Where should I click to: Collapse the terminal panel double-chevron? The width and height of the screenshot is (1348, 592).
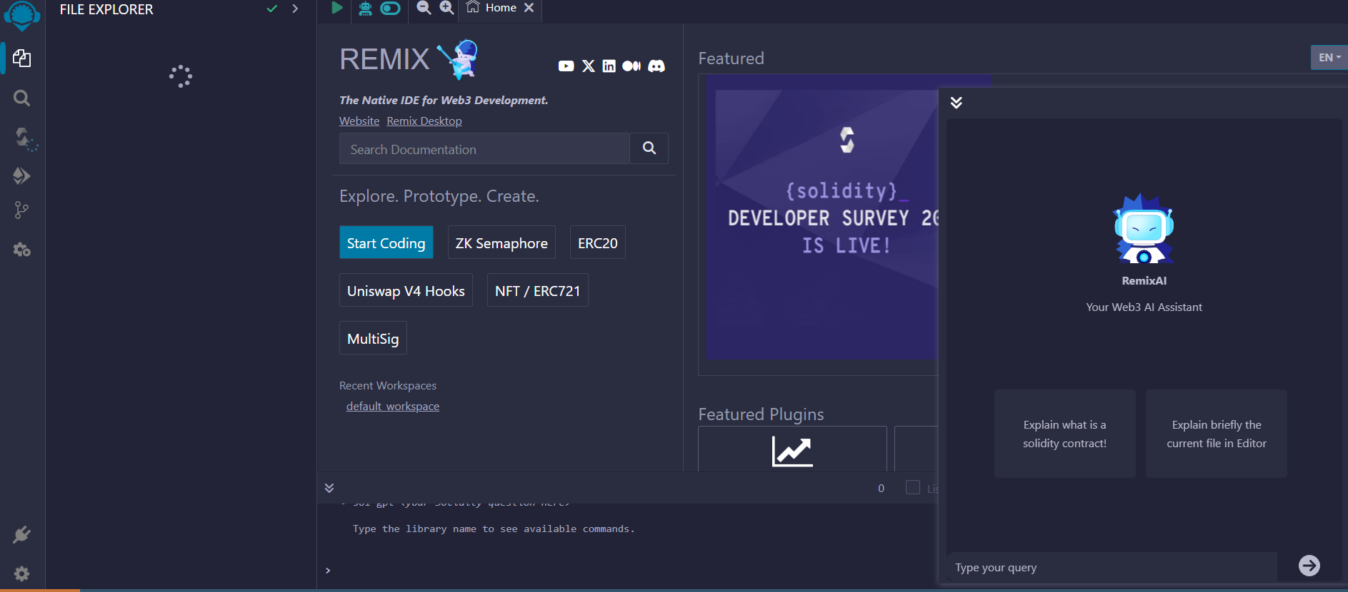pos(329,488)
